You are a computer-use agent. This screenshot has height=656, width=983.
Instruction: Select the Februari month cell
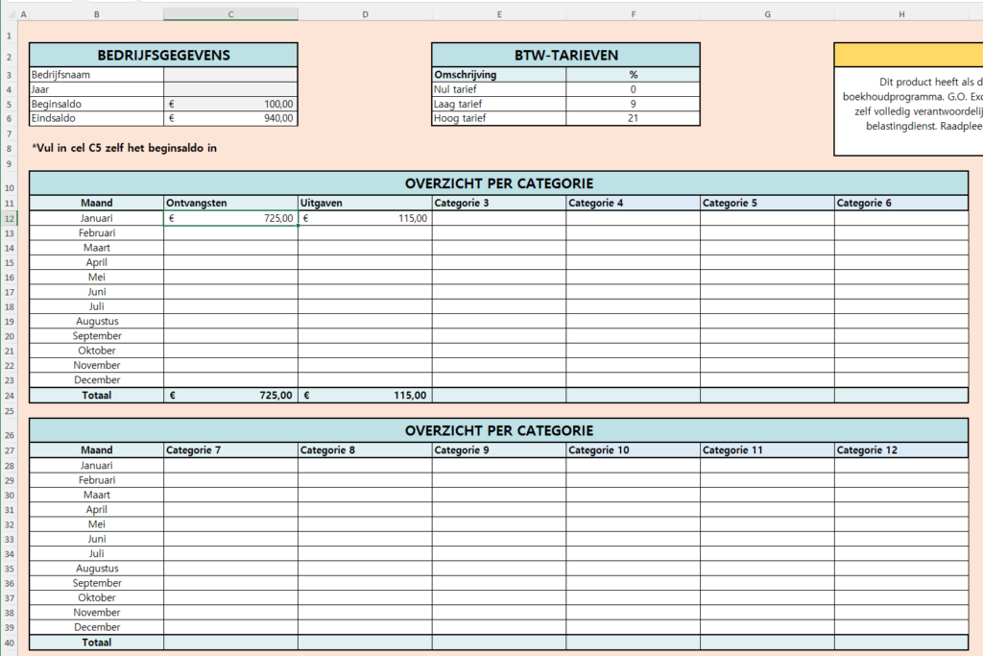[x=96, y=232]
